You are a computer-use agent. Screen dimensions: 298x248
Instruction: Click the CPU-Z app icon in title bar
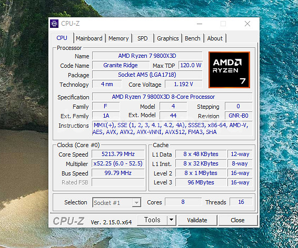54,24
